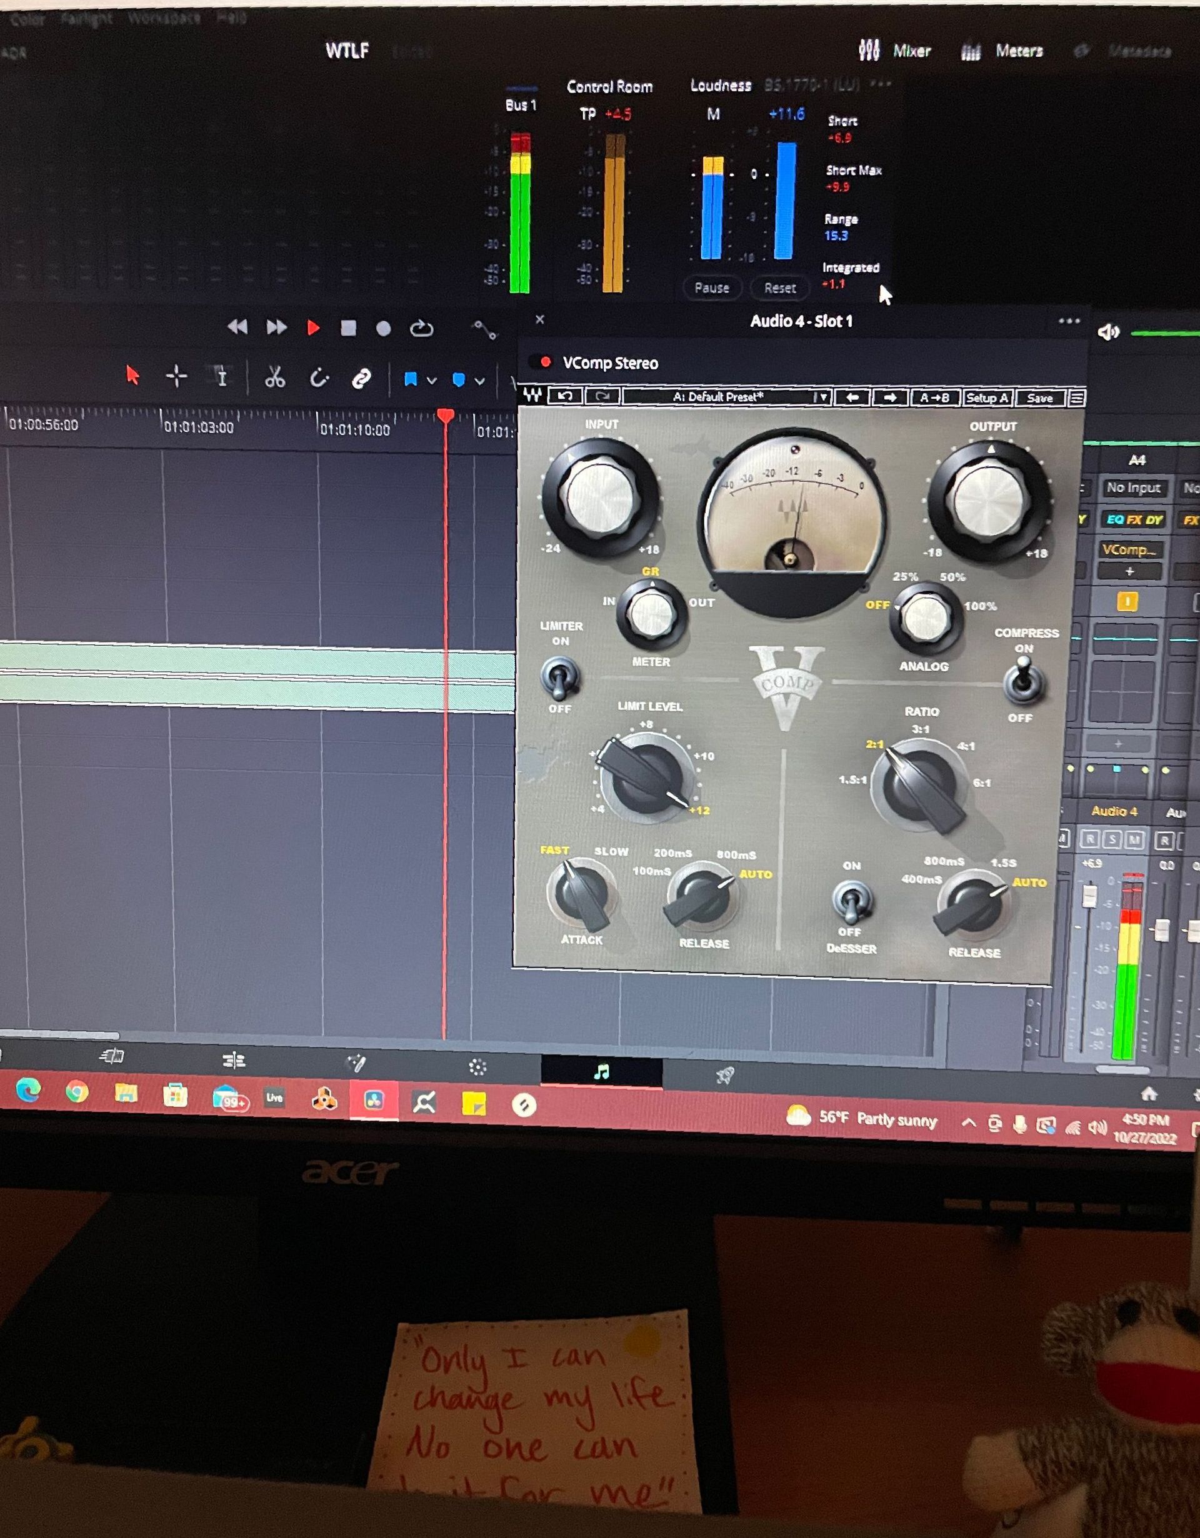
Task: Click the Setup A button
Action: click(x=987, y=399)
